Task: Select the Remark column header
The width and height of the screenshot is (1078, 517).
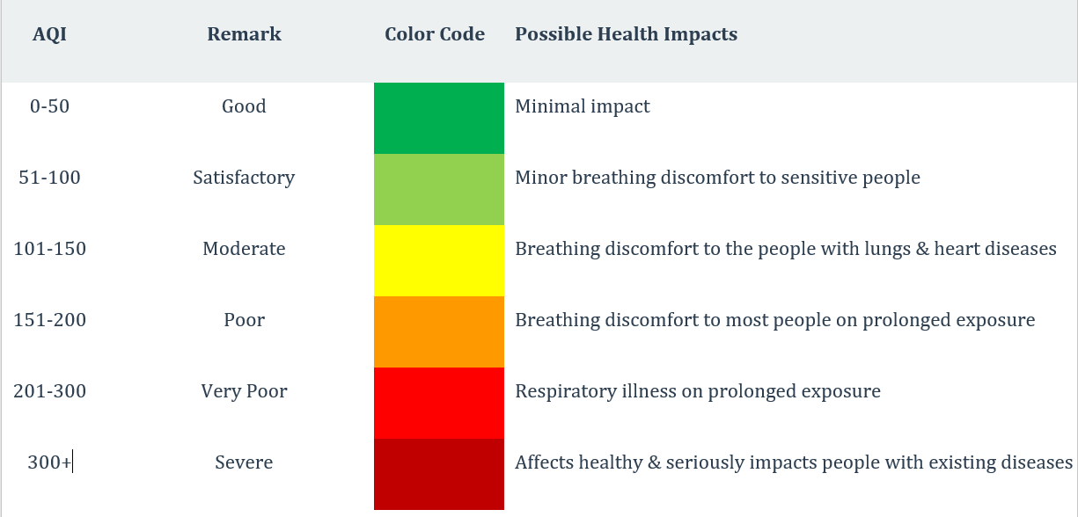Action: pos(244,35)
